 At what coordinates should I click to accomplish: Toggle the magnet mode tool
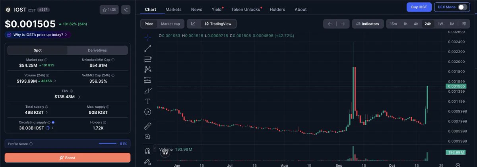147,151
